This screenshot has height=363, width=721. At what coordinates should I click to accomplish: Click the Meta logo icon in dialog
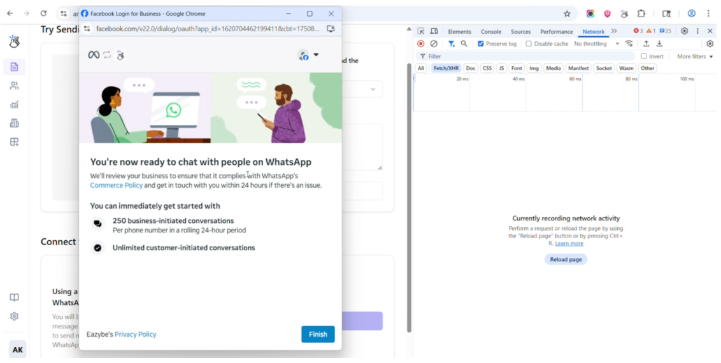(94, 55)
